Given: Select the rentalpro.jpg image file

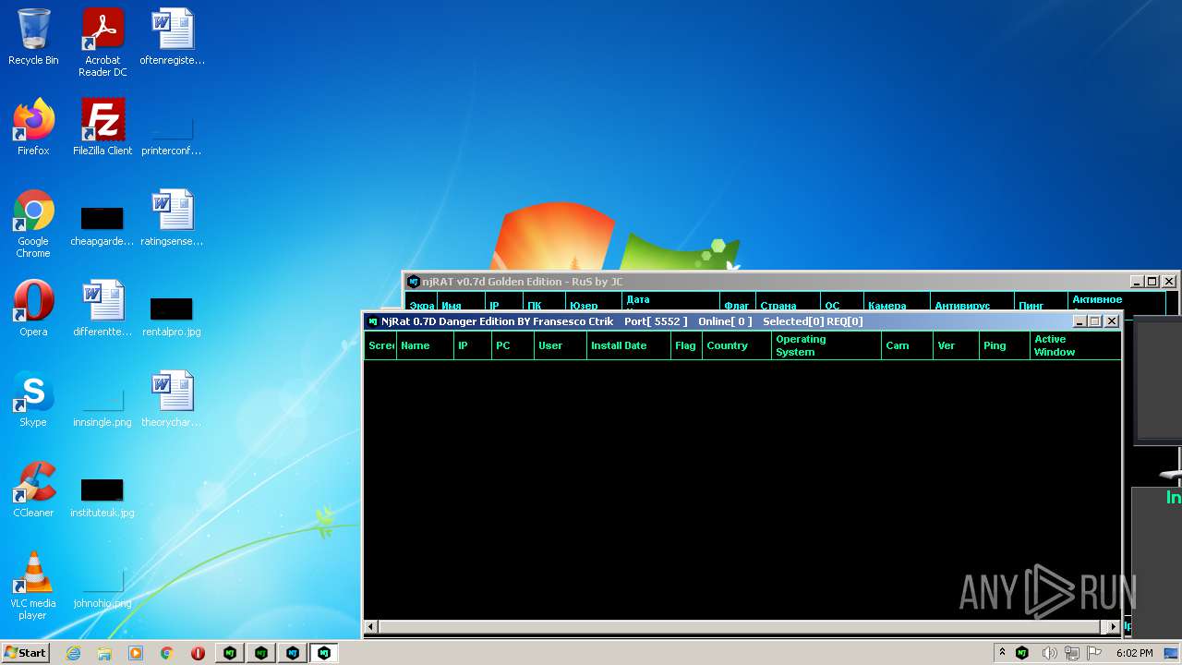Looking at the screenshot, I should pyautogui.click(x=172, y=315).
